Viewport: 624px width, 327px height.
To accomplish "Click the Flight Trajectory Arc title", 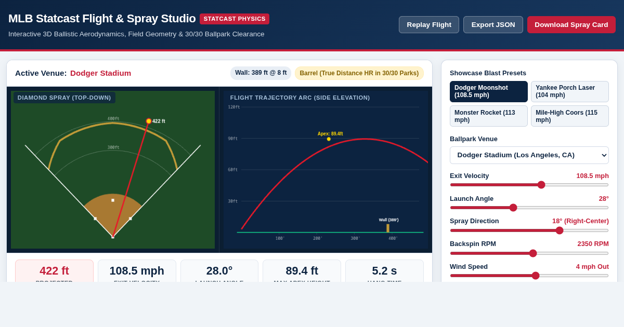I will (x=300, y=98).
